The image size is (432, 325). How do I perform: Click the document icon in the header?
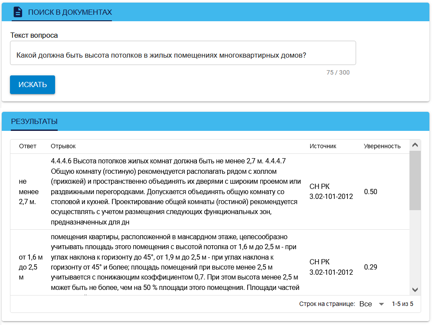pos(18,12)
